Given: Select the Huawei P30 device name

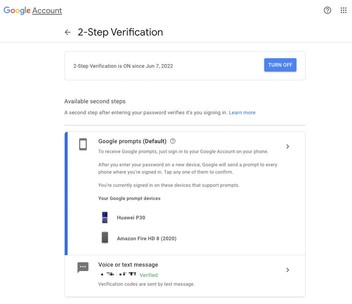Looking at the screenshot, I should [x=131, y=218].
